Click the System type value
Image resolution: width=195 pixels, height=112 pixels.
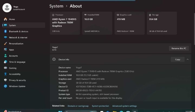click(97, 94)
